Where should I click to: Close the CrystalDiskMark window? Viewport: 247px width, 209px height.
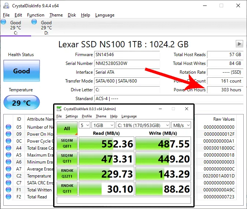(x=187, y=109)
